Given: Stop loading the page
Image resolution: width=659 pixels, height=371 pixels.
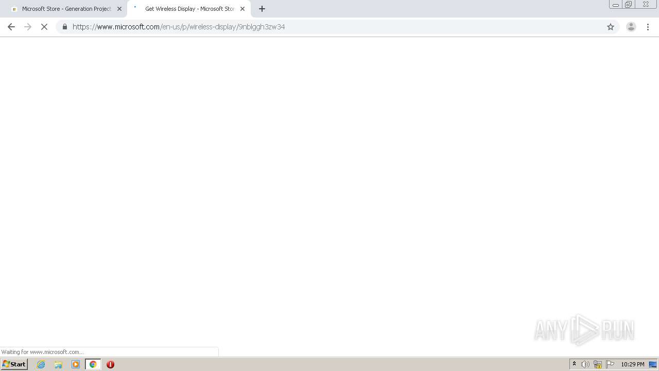Looking at the screenshot, I should (44, 27).
